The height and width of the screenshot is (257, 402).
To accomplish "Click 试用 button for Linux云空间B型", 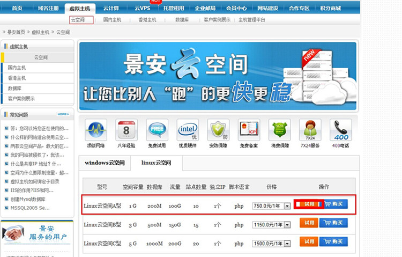I will coord(309,223).
